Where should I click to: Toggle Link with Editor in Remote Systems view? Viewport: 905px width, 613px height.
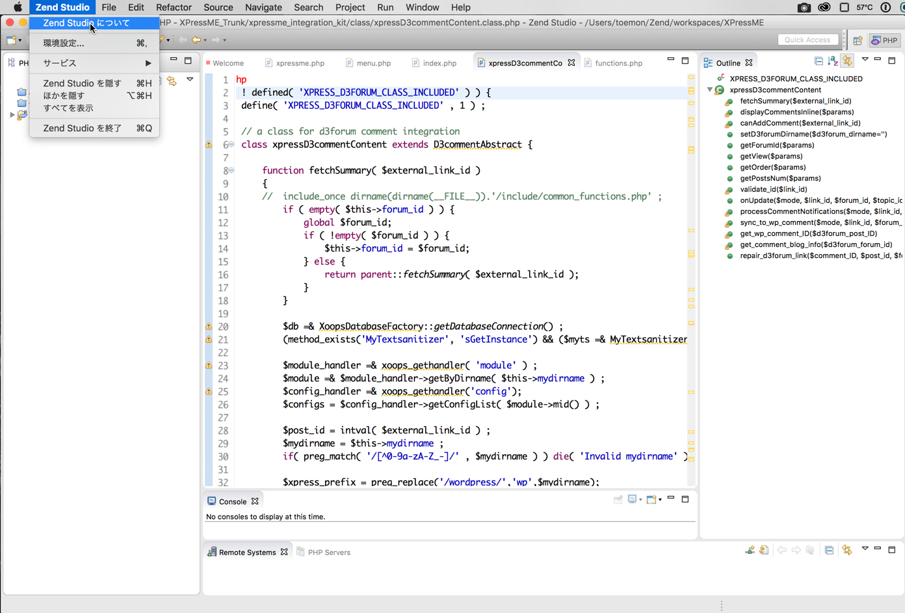[846, 550]
